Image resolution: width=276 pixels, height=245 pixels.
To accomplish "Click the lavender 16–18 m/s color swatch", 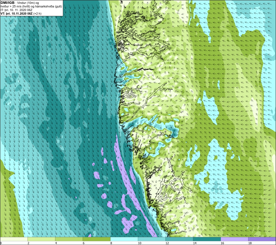I will 234,239.
